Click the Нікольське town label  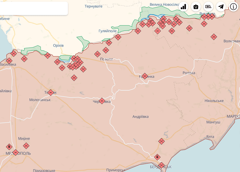[x=214, y=101]
